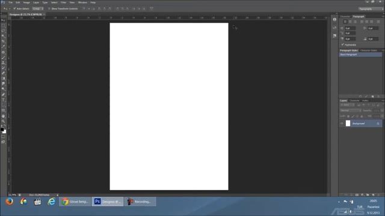This screenshot has height=216, width=385.
Task: Justify all lines in Paragraph panel
Action: (x=378, y=22)
